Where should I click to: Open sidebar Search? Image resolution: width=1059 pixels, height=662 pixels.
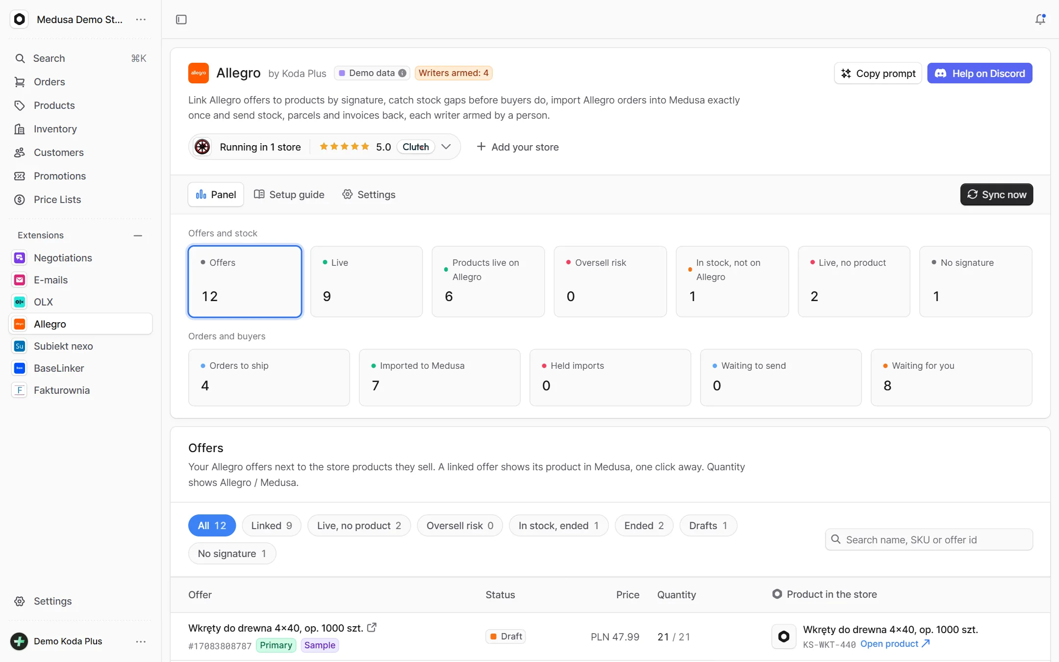tap(81, 58)
